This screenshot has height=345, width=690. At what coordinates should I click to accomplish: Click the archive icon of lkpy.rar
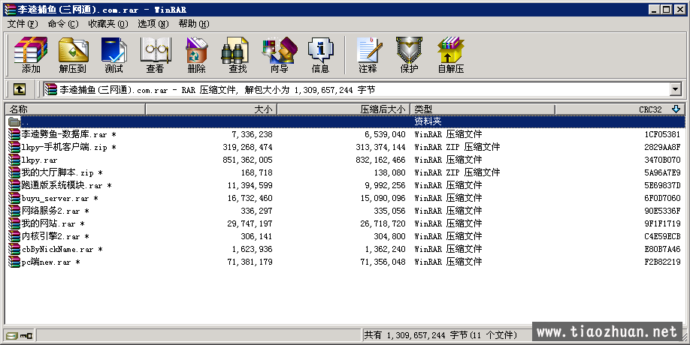tap(14, 160)
